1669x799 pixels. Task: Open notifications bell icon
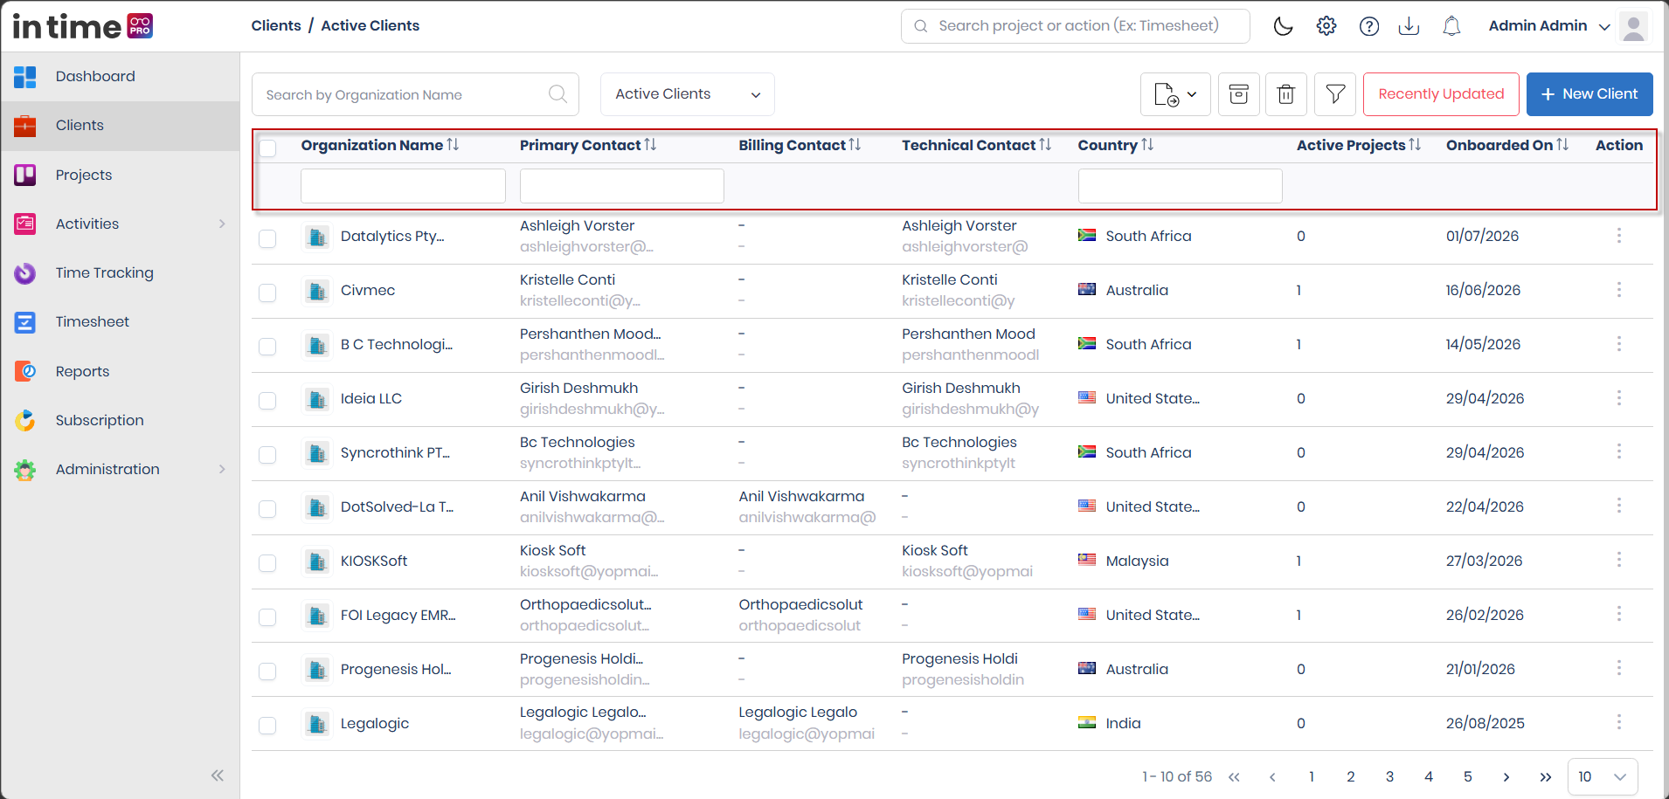click(1451, 26)
